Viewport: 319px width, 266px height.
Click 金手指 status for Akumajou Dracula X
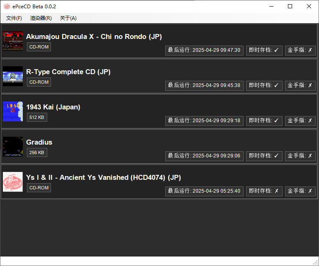(300, 50)
